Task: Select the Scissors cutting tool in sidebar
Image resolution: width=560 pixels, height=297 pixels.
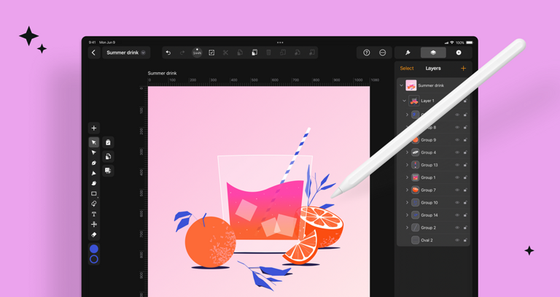Action: pyautogui.click(x=94, y=225)
